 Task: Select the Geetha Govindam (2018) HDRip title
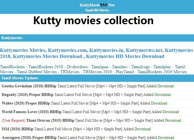29,86
